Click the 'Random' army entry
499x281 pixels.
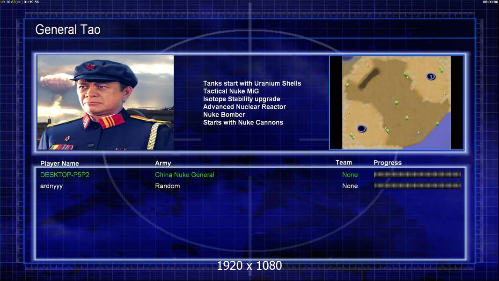[x=168, y=186]
